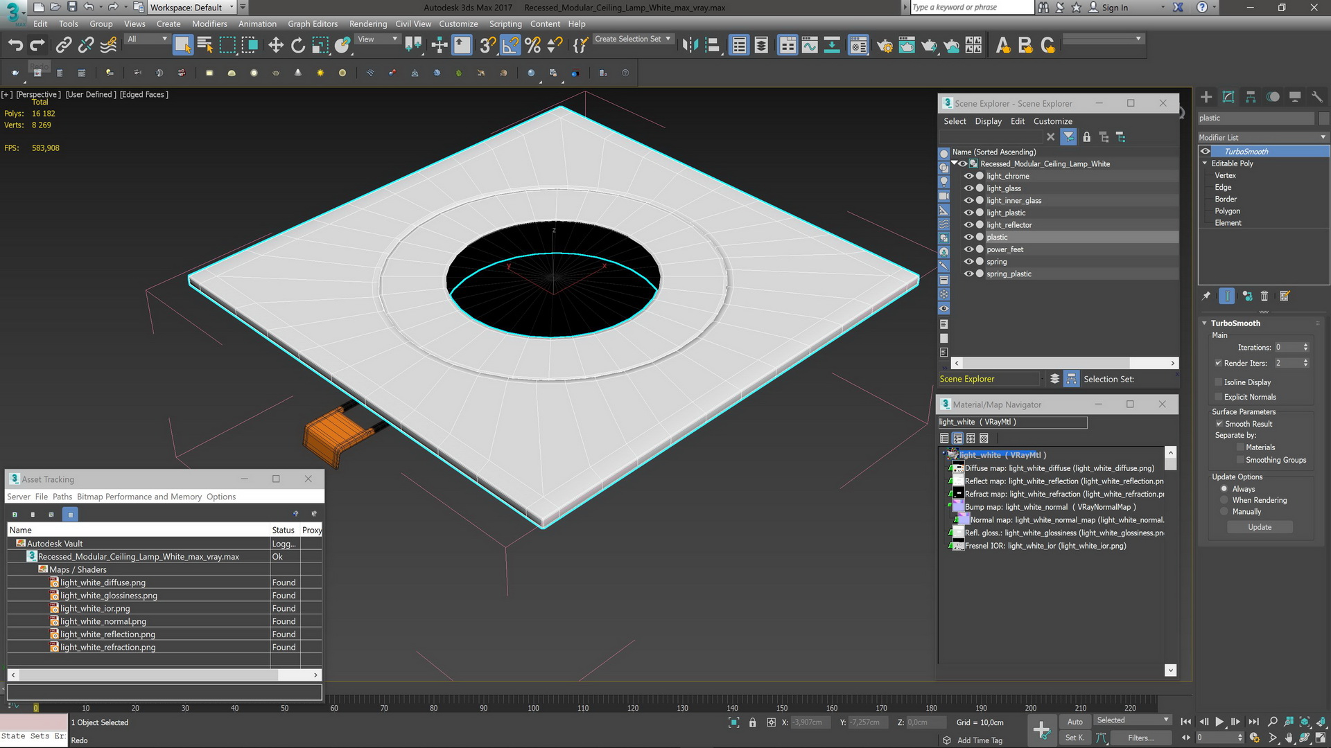1331x748 pixels.
Task: Click the Set Key button
Action: point(1075,738)
